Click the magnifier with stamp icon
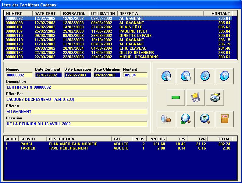This screenshot has height=183, width=242. click(166, 119)
